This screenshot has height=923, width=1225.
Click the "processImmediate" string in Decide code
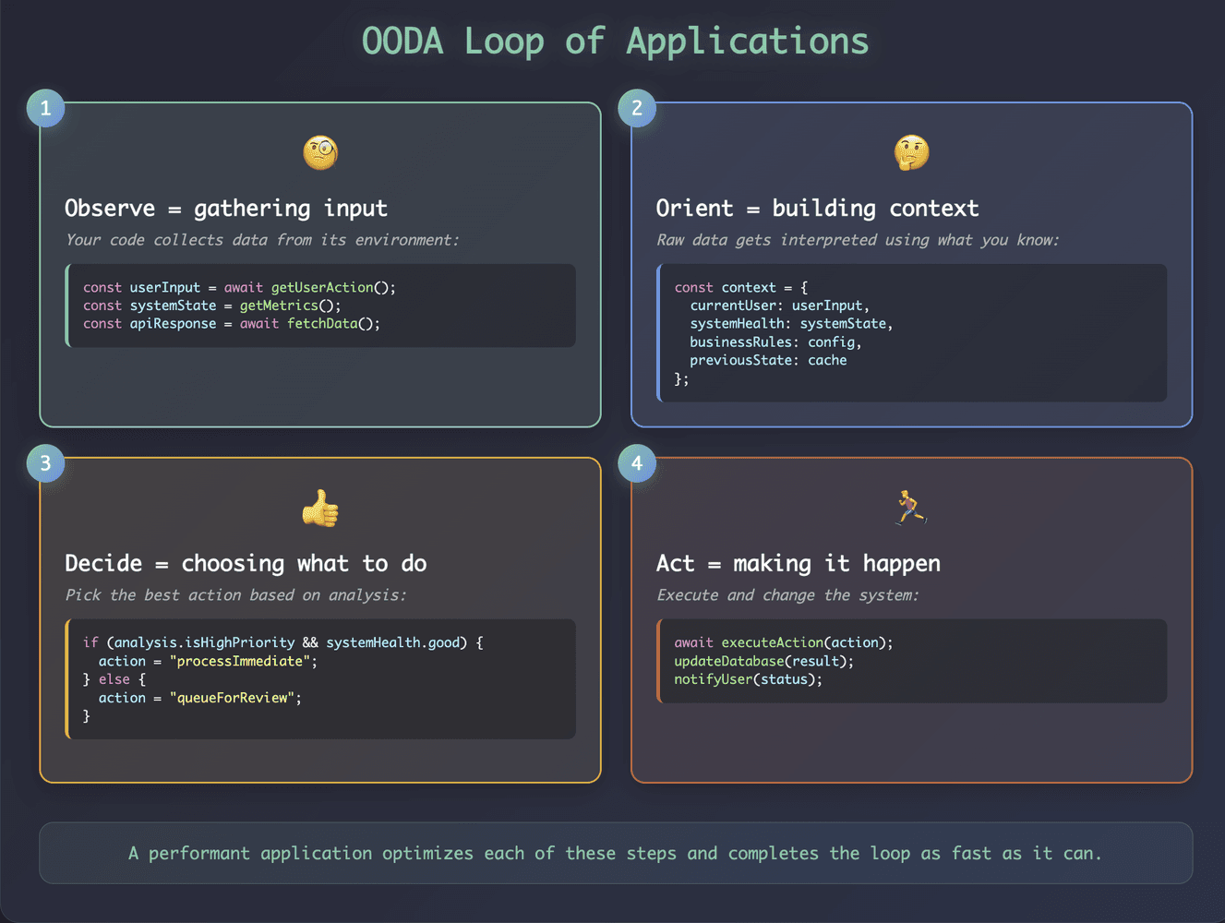point(243,662)
